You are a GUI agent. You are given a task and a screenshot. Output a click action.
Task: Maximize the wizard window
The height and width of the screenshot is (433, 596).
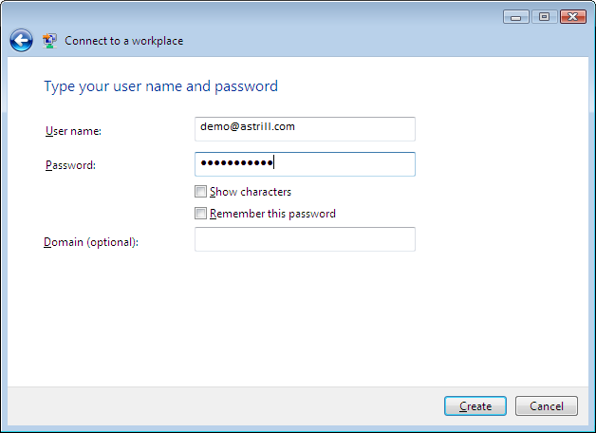[544, 17]
